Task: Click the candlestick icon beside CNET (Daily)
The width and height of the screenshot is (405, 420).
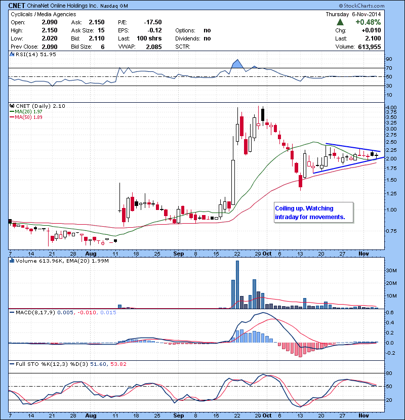Action: (12, 106)
